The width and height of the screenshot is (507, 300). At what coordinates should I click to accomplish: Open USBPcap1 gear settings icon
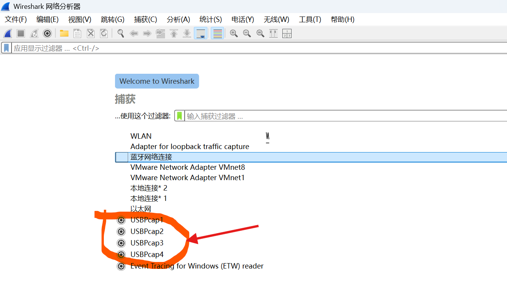(x=121, y=220)
